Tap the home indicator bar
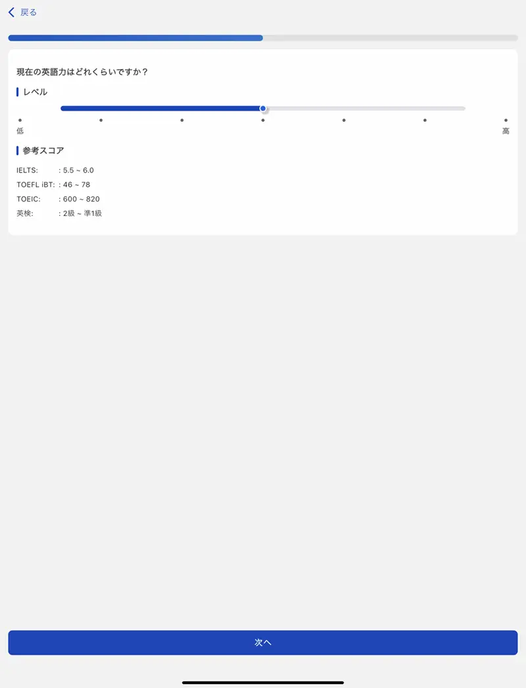 coord(263,682)
